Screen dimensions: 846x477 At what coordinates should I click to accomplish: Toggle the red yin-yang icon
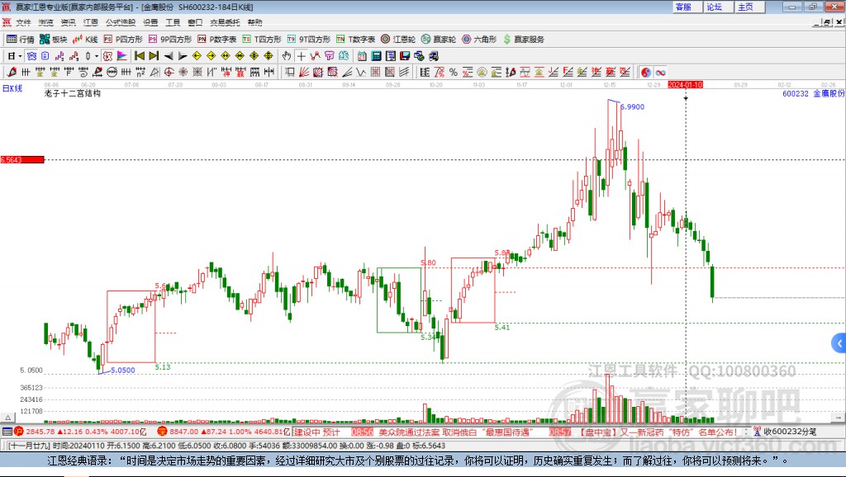pyautogui.click(x=646, y=73)
